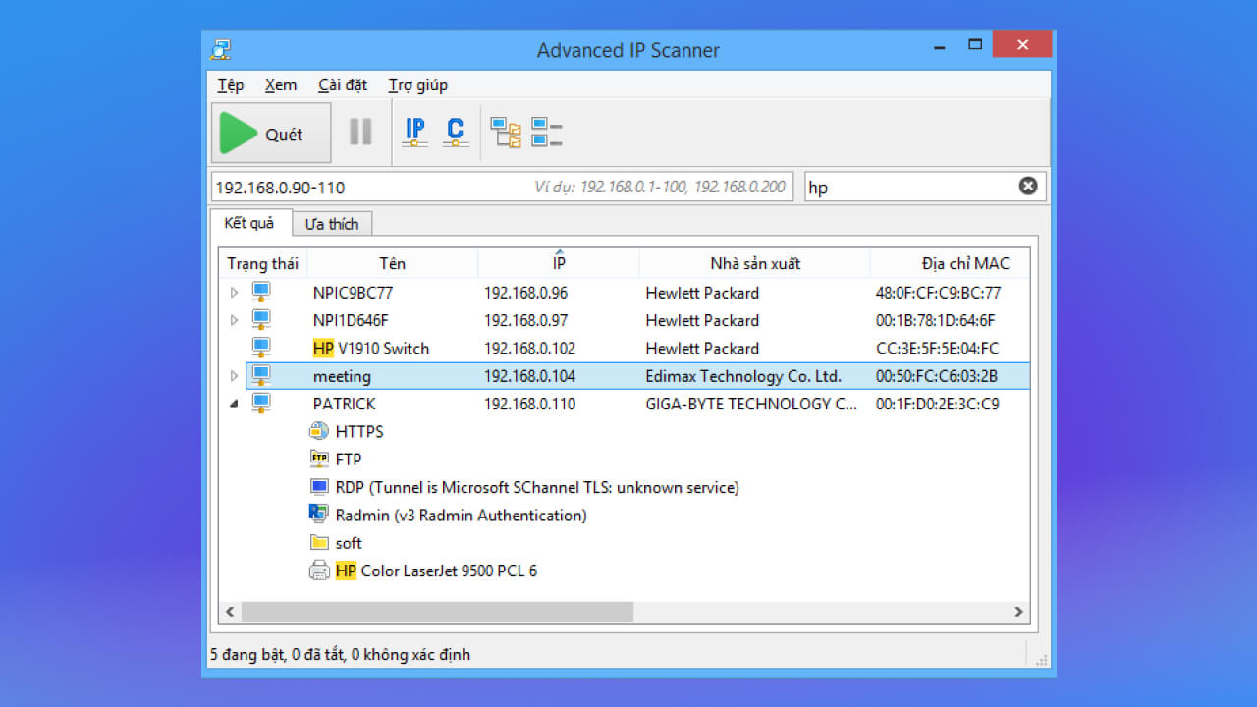Viewport: 1257px width, 707px height.
Task: Click the RDP monitor icon
Action: [319, 486]
